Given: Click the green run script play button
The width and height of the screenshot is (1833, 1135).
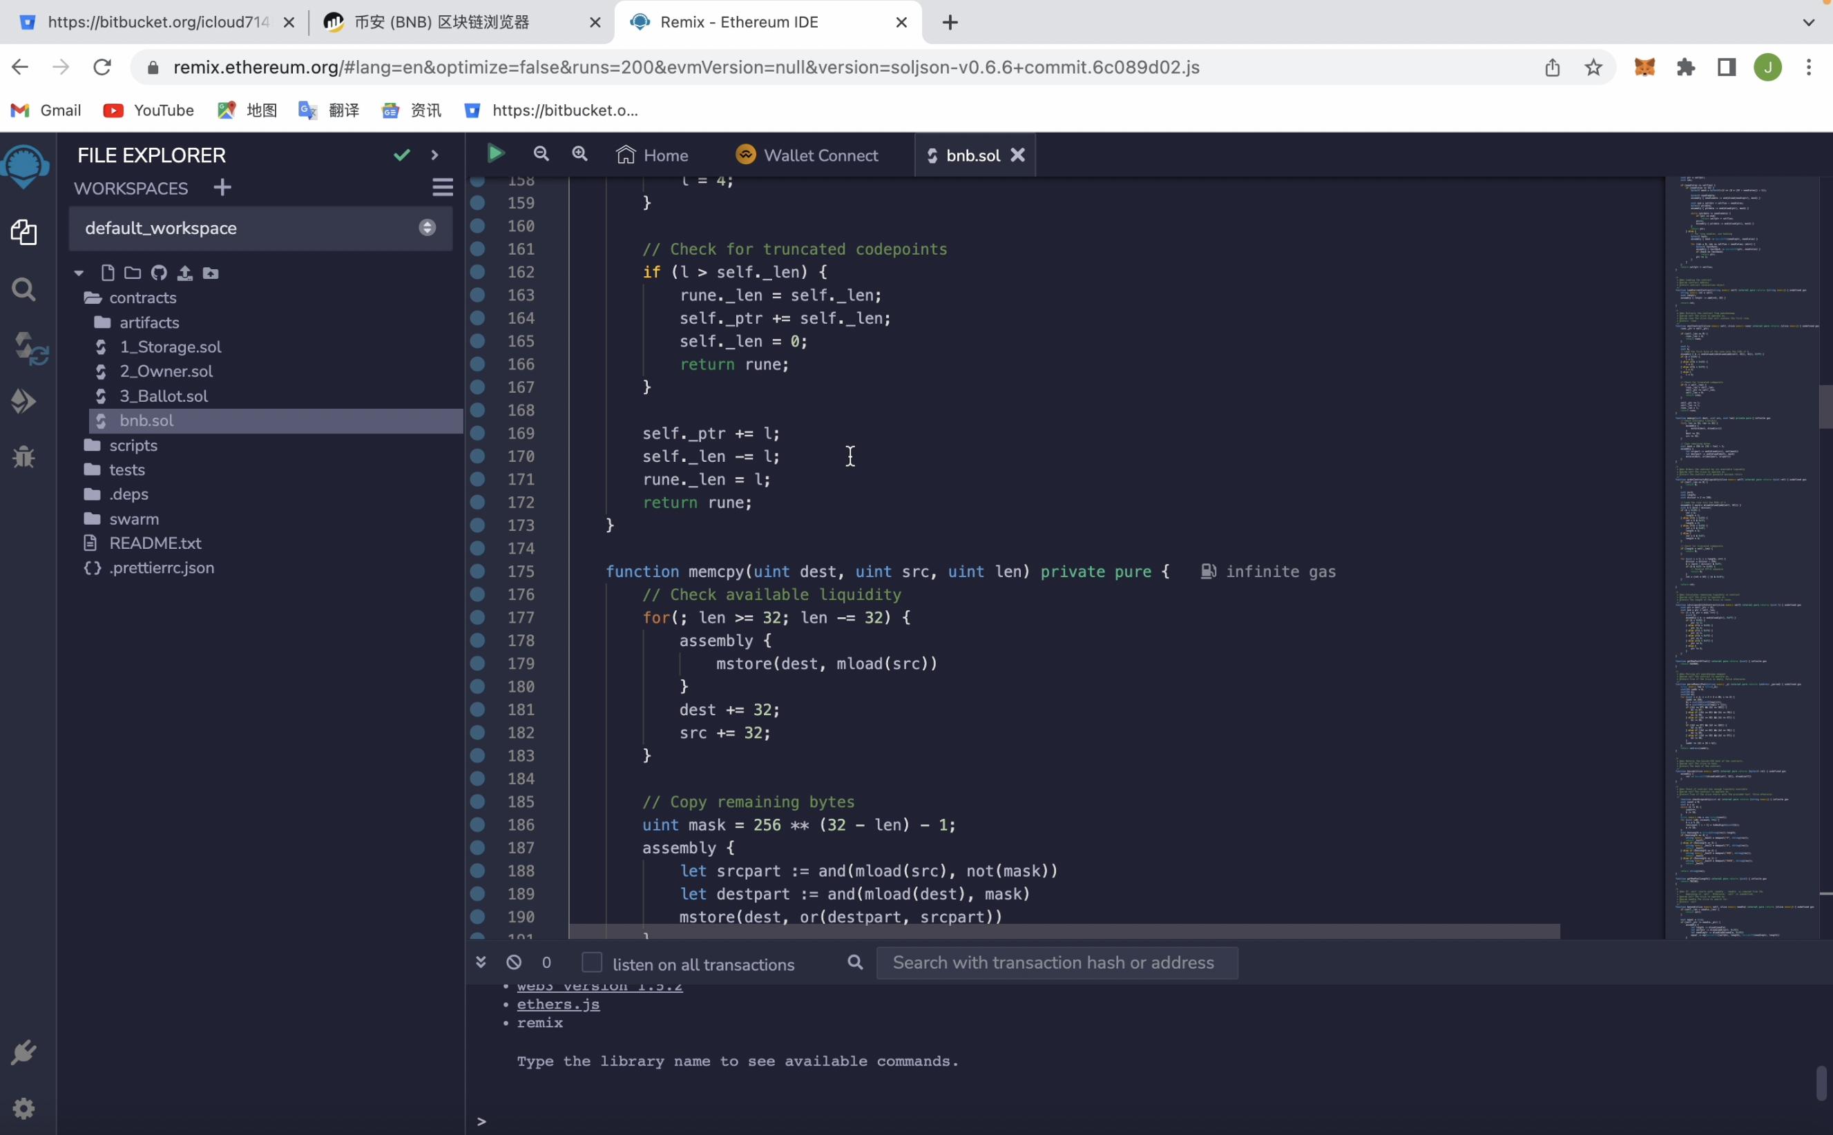Looking at the screenshot, I should (496, 154).
